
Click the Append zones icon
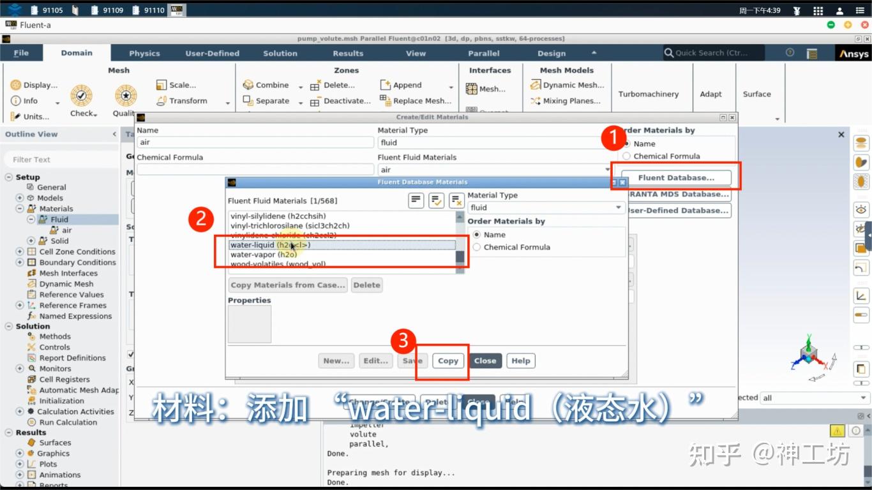[x=385, y=85]
